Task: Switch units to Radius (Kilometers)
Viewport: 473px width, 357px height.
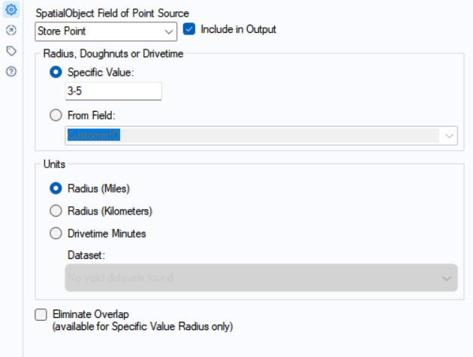Action: 56,211
